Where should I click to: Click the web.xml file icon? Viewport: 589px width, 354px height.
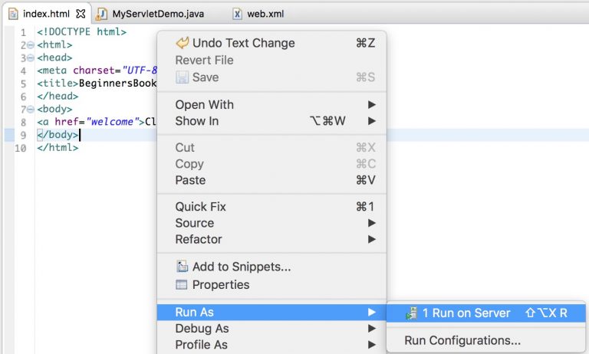[237, 14]
